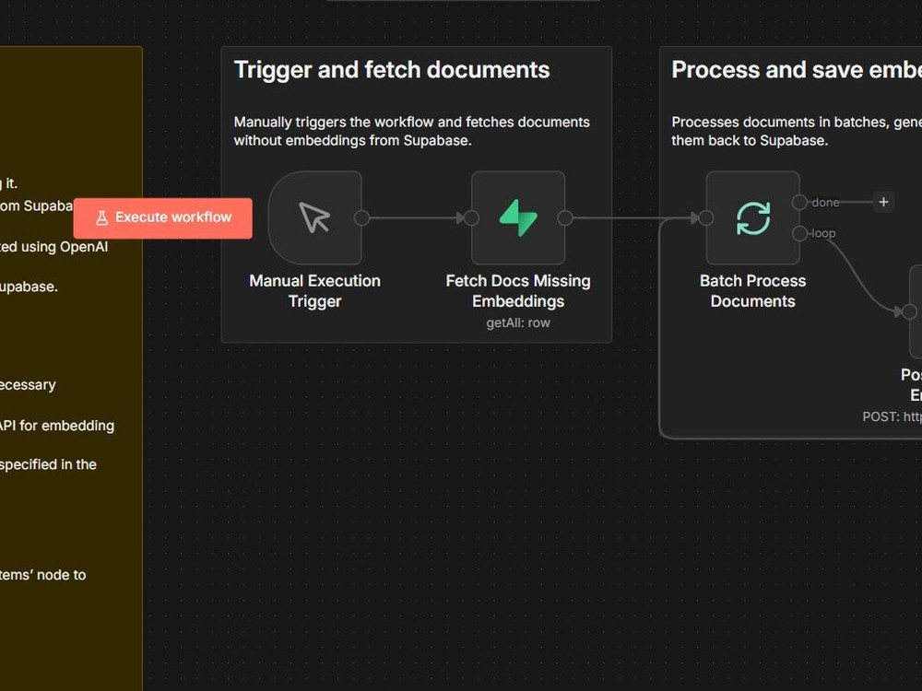Select the Batch Process Documents loop node

752,218
